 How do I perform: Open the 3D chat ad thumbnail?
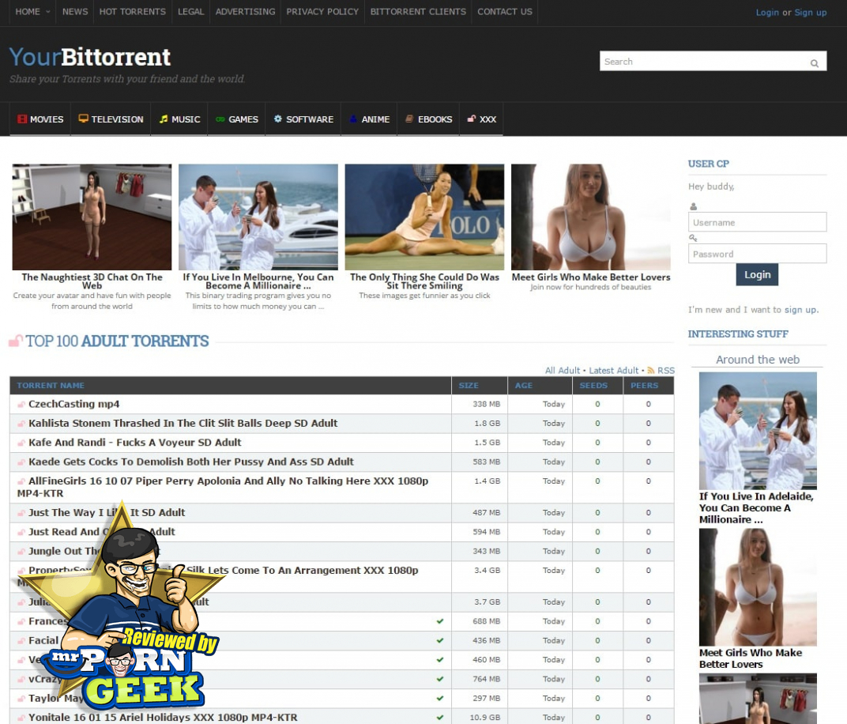[92, 217]
